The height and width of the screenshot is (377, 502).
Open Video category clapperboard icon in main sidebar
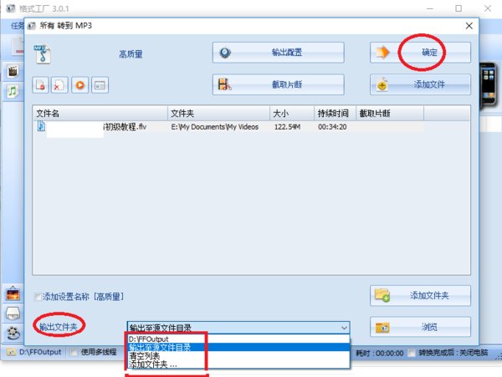(x=13, y=71)
